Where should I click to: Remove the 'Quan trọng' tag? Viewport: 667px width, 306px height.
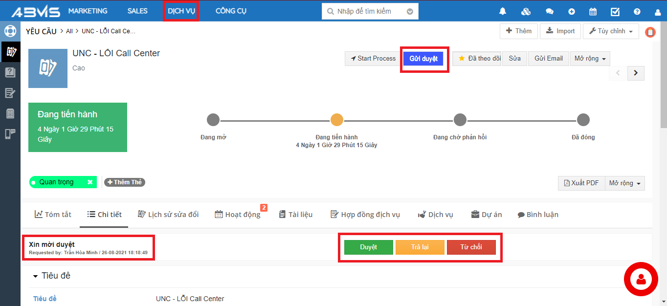click(90, 182)
